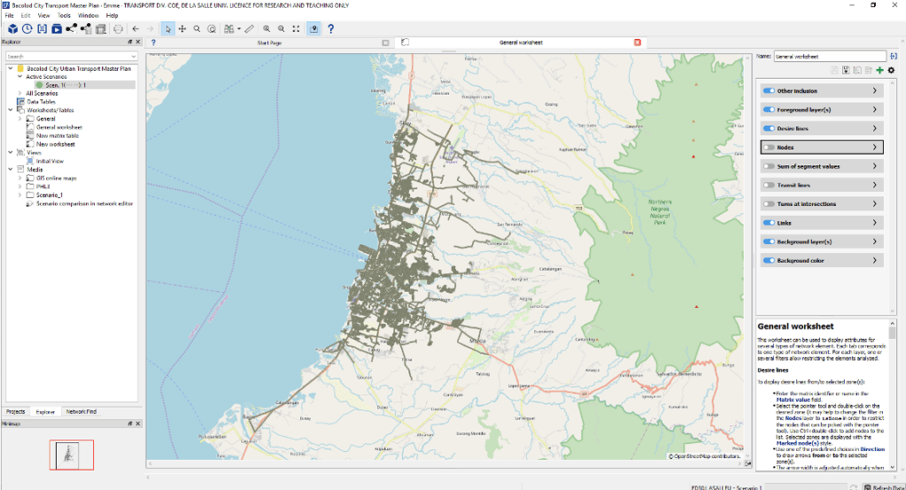Image resolution: width=906 pixels, height=490 pixels.
Task: Click the green plus add layer icon
Action: click(879, 70)
